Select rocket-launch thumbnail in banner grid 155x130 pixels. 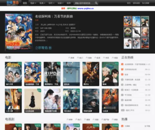click(x=136, y=21)
